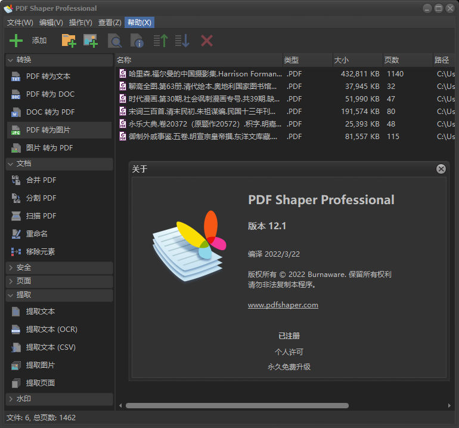This screenshot has height=428, width=459.
Task: Sort files by 名称 column header
Action: click(199, 60)
